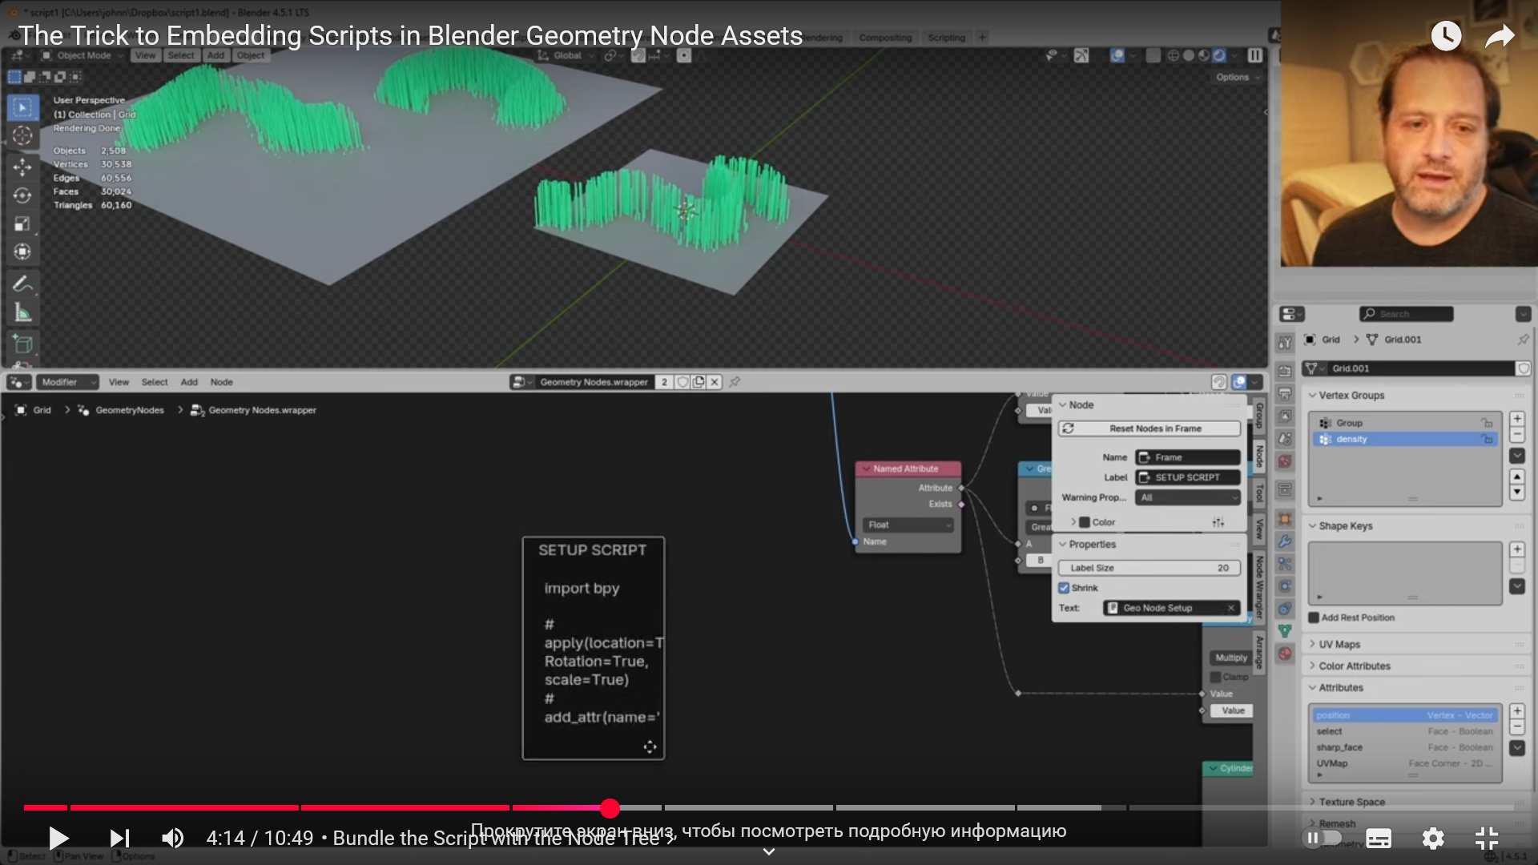Click the Watch Later clock icon

1446,36
